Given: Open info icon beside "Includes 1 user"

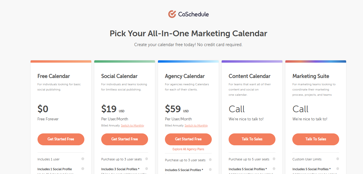Looking at the screenshot, I should click(x=83, y=159).
